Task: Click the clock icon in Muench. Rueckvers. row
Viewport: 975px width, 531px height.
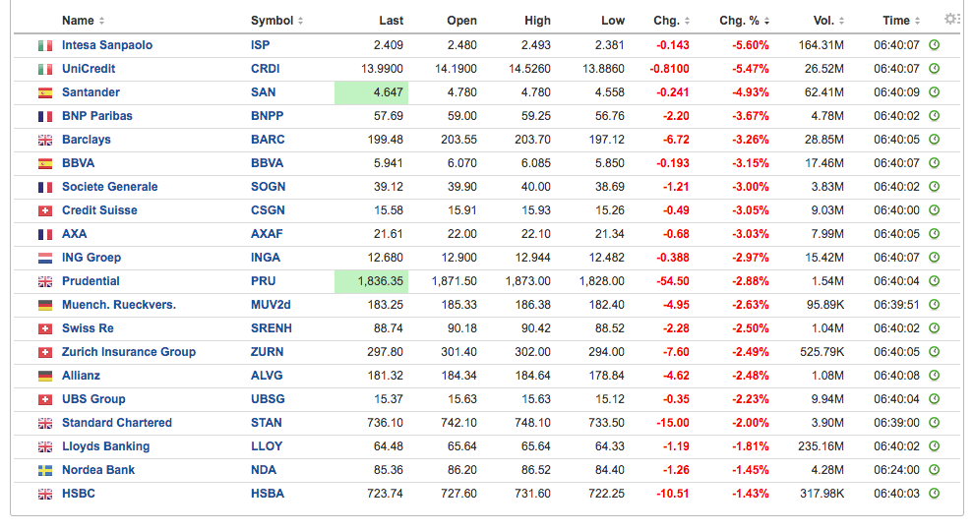Action: click(x=934, y=305)
